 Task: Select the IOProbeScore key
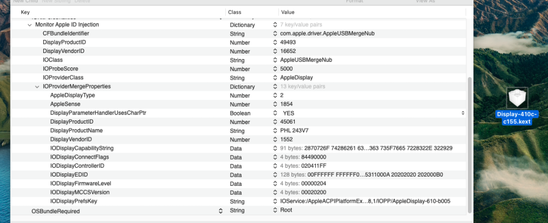[60, 69]
